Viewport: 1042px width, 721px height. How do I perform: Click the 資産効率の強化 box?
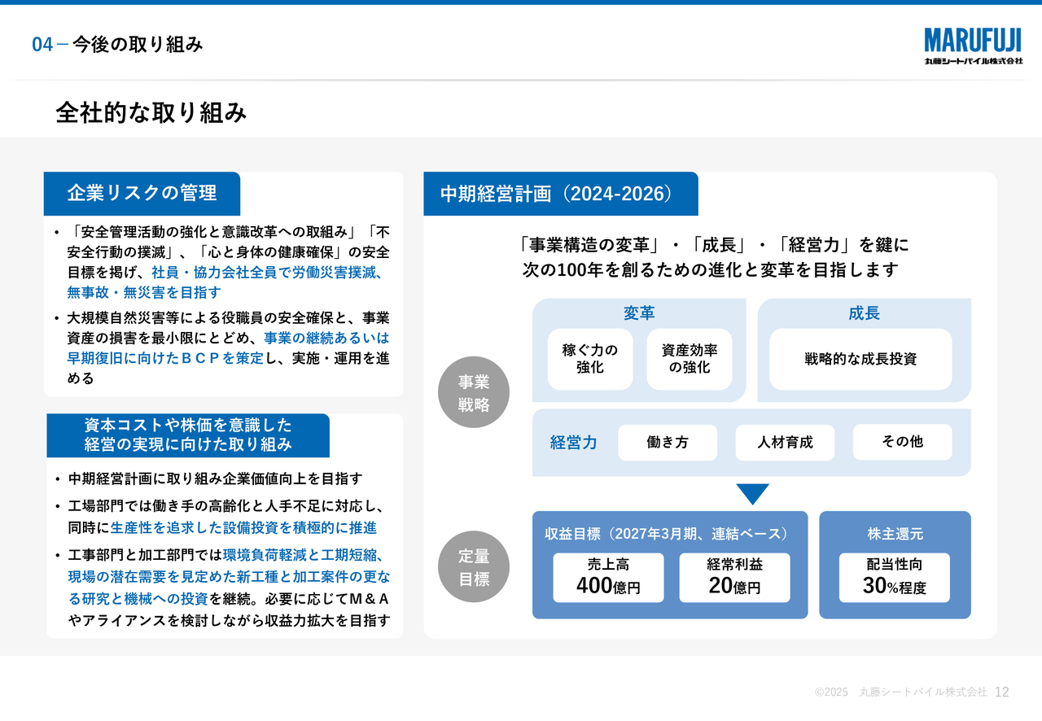click(690, 359)
